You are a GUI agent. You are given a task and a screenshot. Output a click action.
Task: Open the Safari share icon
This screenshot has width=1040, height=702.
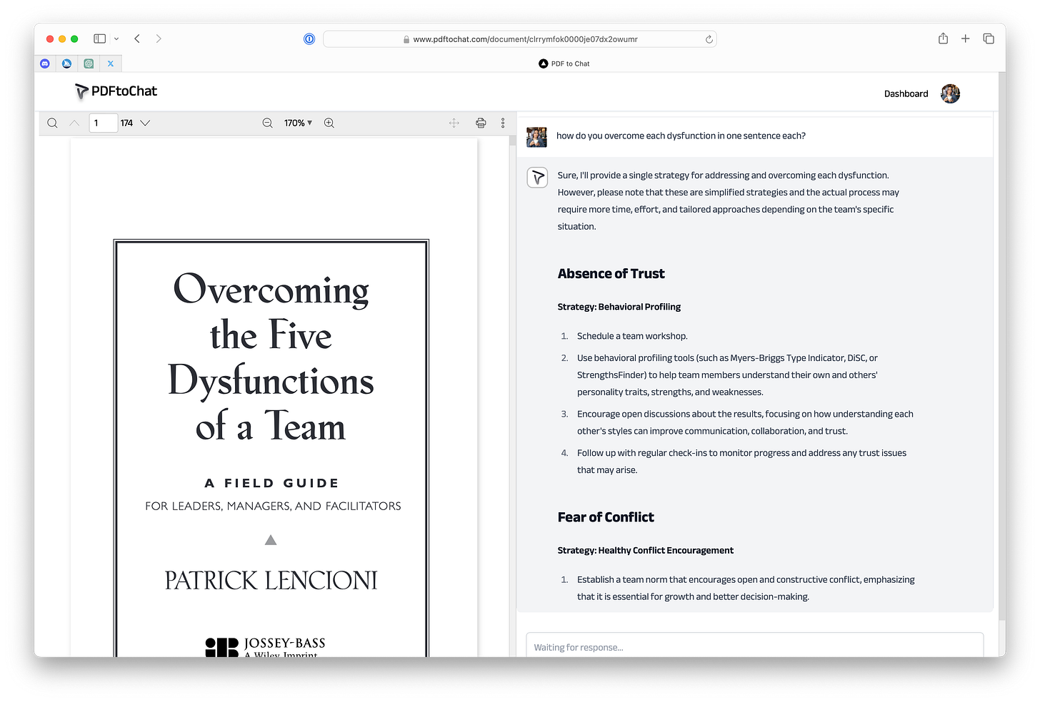[x=943, y=39]
